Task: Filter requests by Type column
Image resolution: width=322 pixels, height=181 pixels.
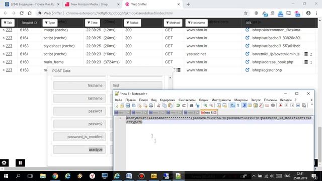Action: pyautogui.click(x=50, y=23)
